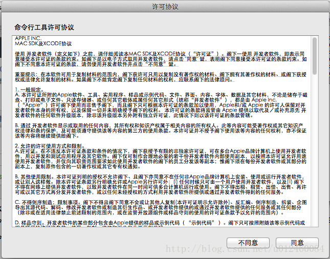Screen dimensions: 330x259
Task: Click the license text scrollbar thumb
Action: (x=315, y=56)
